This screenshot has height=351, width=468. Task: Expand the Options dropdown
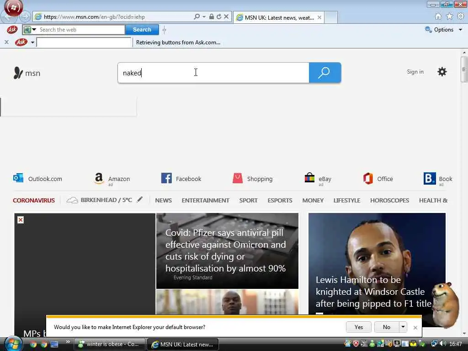click(460, 30)
